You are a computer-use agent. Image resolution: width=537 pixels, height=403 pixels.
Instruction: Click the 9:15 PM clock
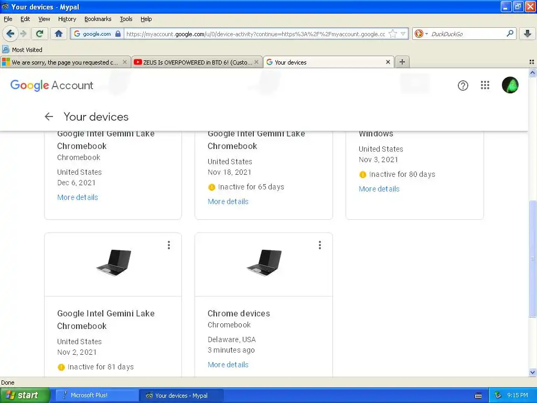[518, 395]
